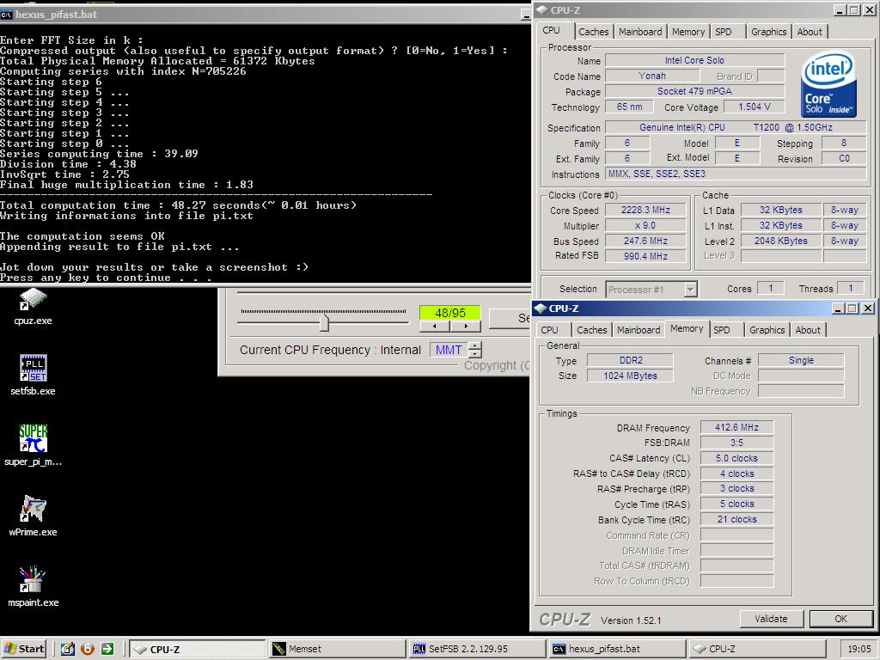880x660 pixels.
Task: Click the Intel Core Solo logo
Action: tap(829, 85)
